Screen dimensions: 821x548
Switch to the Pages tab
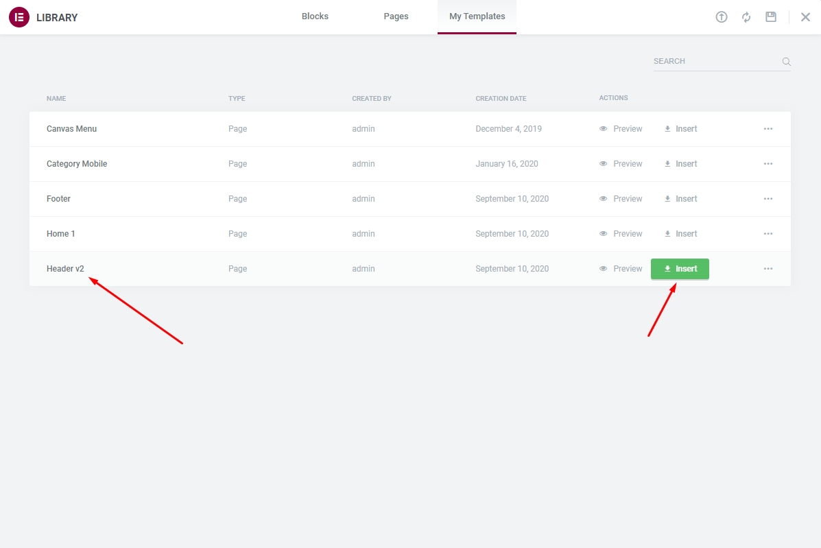[396, 16]
